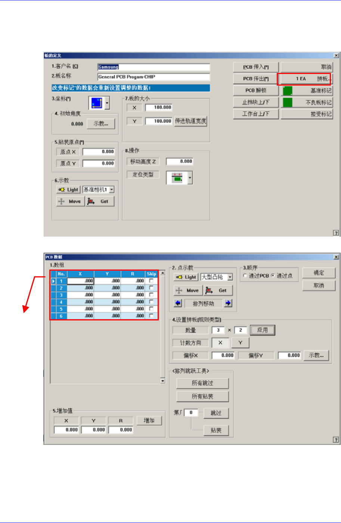Click 示教... next to 初始角度
This screenshot has width=341, height=523.
click(x=100, y=124)
